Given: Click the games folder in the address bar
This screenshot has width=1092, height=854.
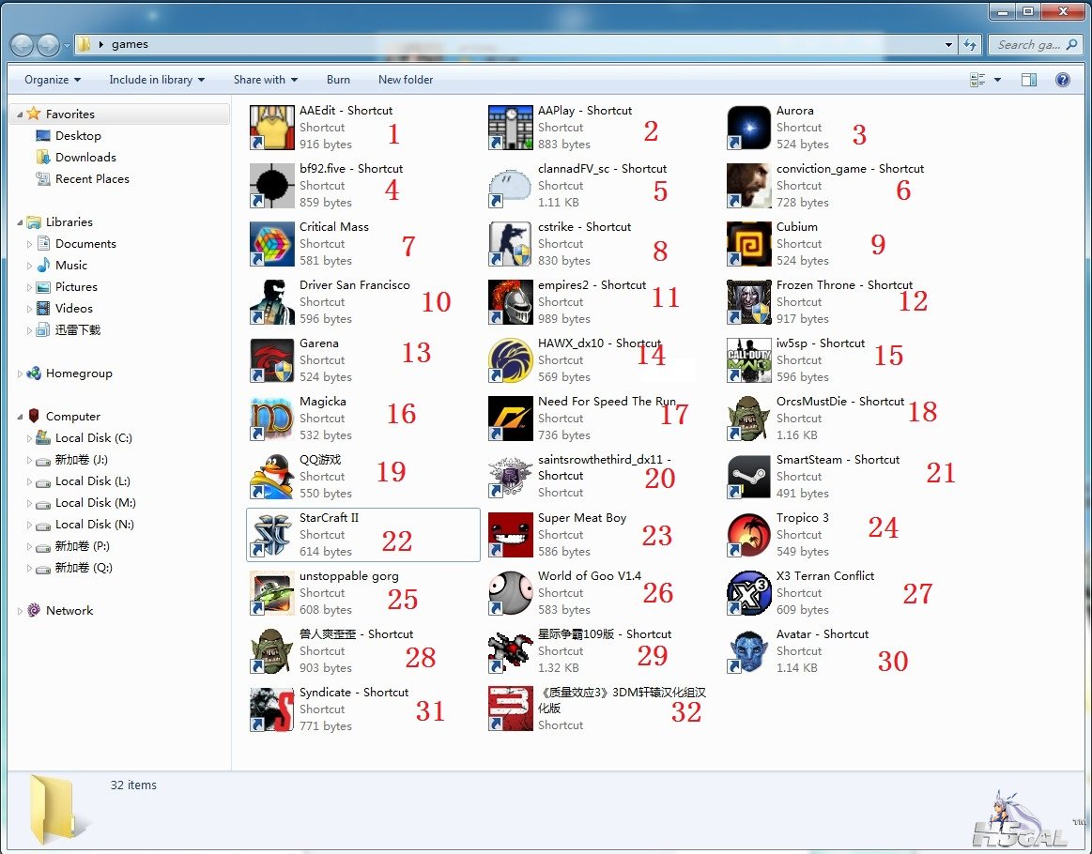Looking at the screenshot, I should pos(130,44).
